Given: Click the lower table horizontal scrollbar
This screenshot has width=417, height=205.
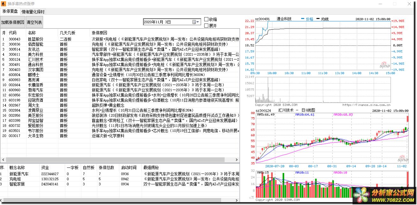Looking at the screenshot, I should pos(120,200).
